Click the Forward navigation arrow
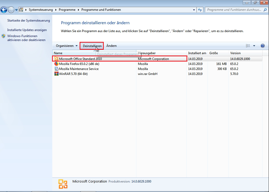Viewport: 269px width, 192px height. click(11, 10)
